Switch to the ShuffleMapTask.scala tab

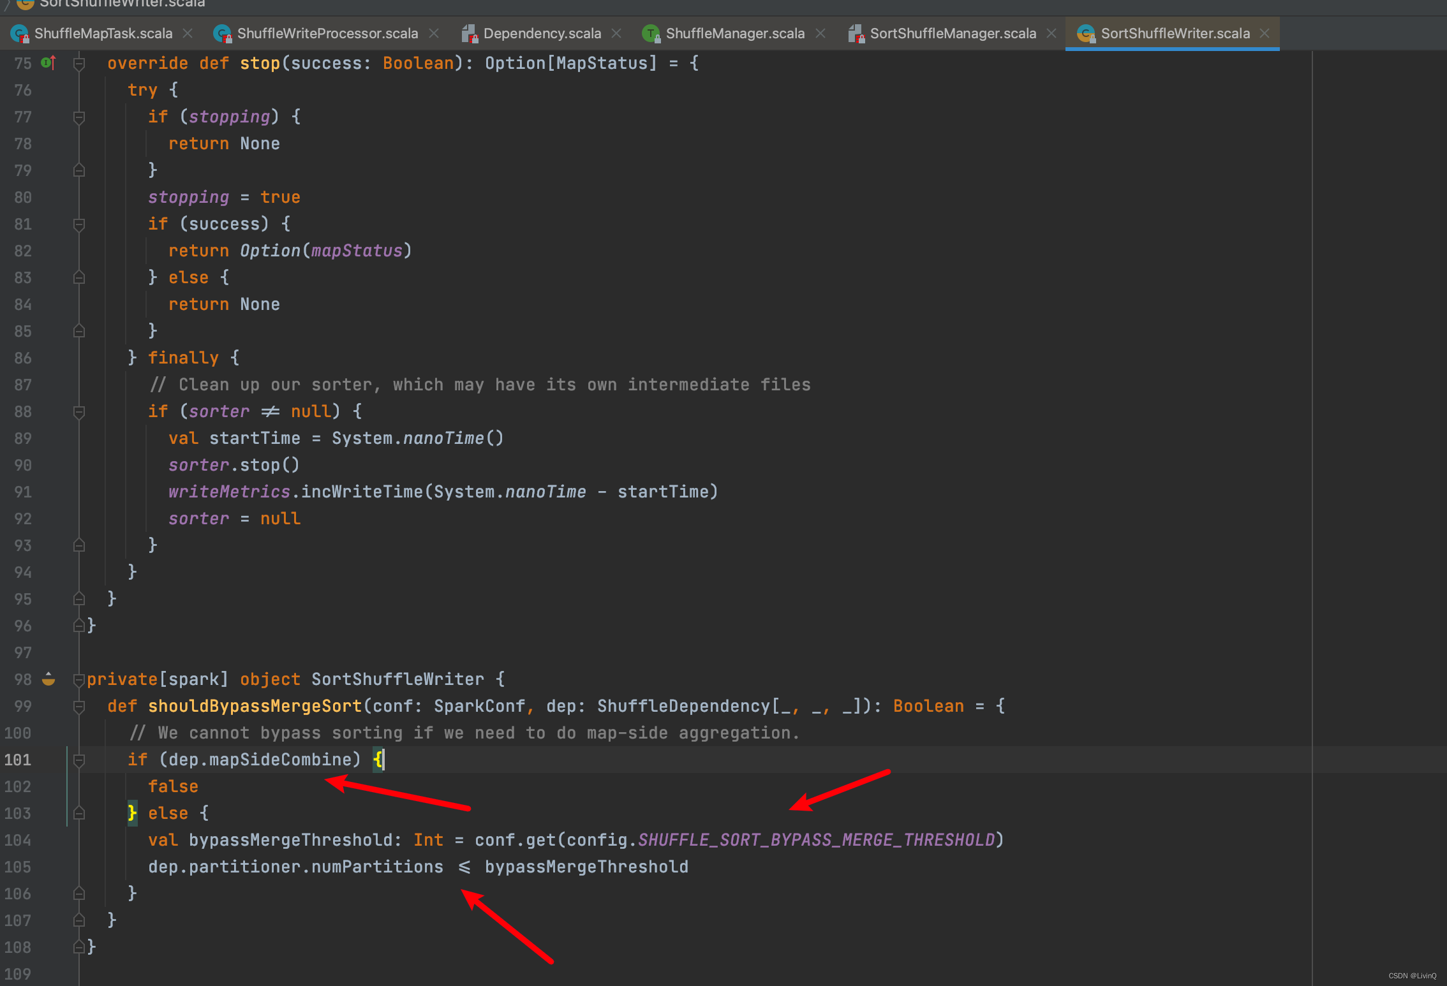[103, 33]
